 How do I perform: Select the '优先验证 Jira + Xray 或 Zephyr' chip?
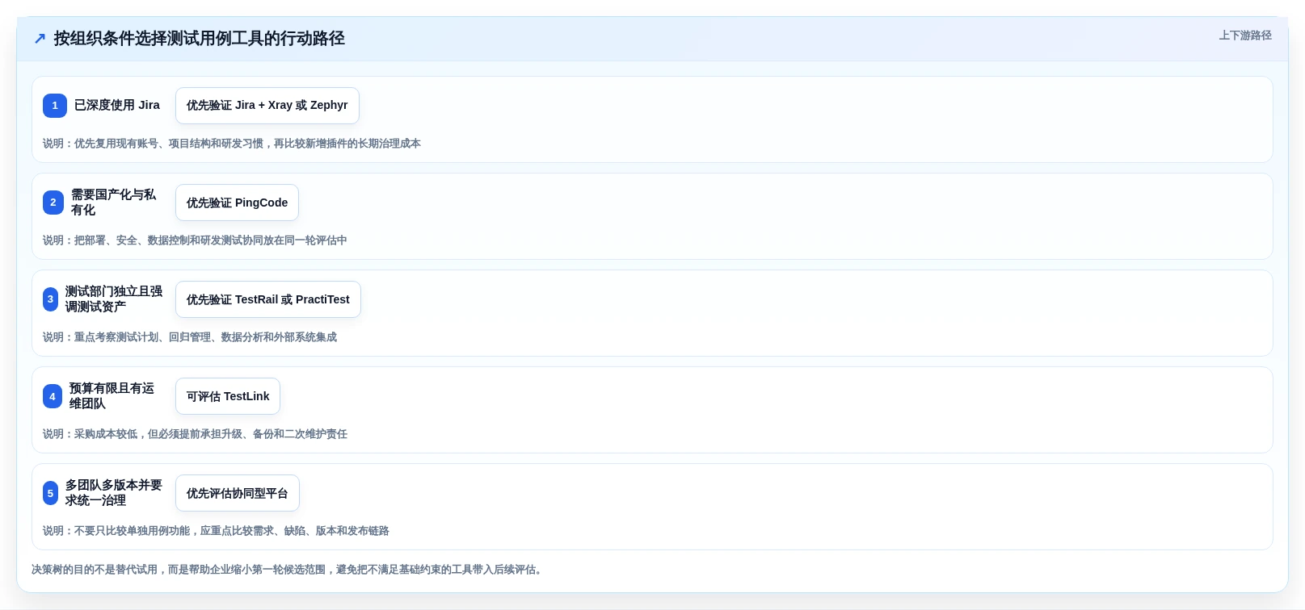pyautogui.click(x=267, y=106)
